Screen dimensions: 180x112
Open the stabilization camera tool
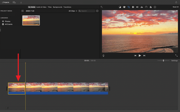point(133,7)
